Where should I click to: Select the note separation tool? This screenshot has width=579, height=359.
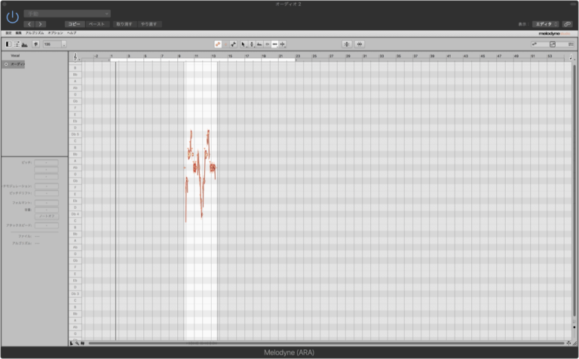(x=282, y=44)
